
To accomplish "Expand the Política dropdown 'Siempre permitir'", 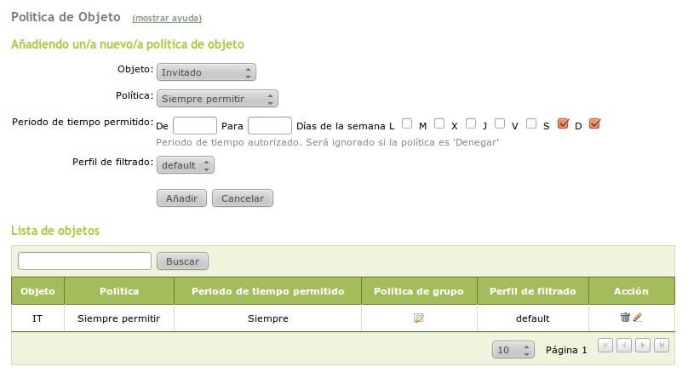I will pyautogui.click(x=217, y=99).
